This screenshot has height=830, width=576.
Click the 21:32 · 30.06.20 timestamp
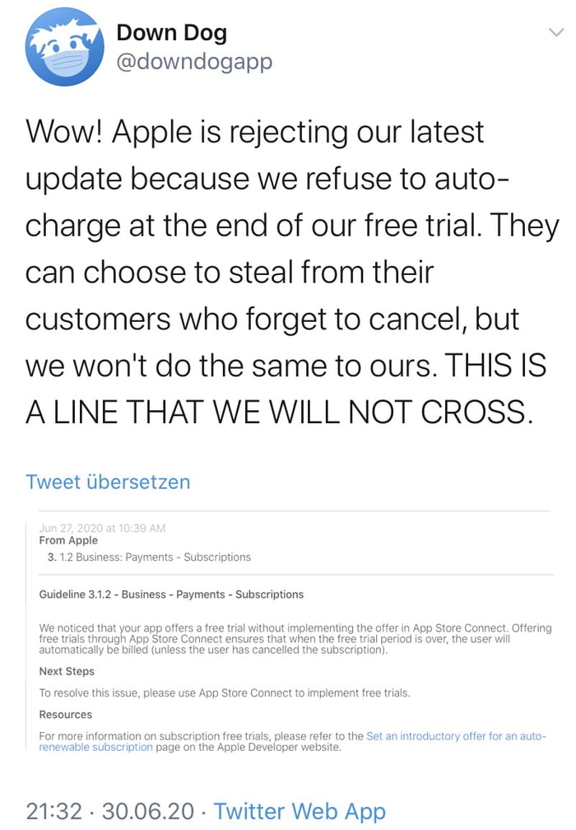coord(112,811)
